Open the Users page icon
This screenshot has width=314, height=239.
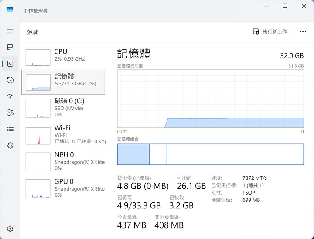tap(10, 113)
